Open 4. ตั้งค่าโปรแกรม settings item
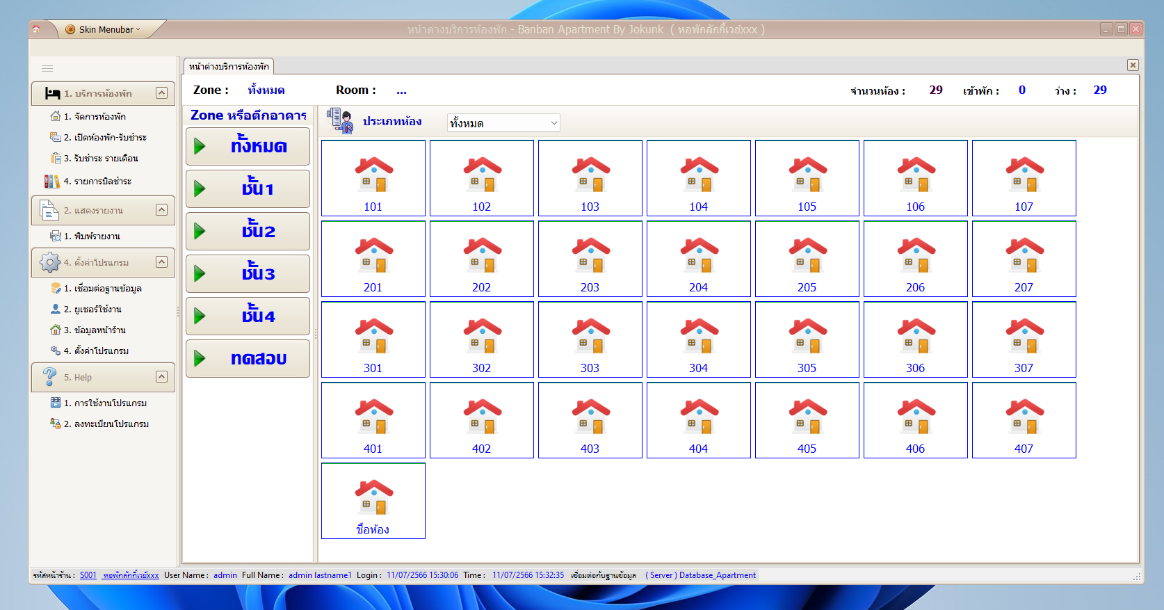The height and width of the screenshot is (610, 1164). coord(90,351)
